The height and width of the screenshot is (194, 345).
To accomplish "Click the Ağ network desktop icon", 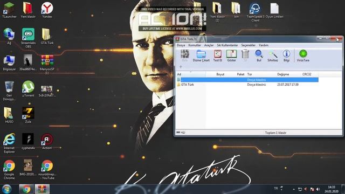I will click(9, 37).
